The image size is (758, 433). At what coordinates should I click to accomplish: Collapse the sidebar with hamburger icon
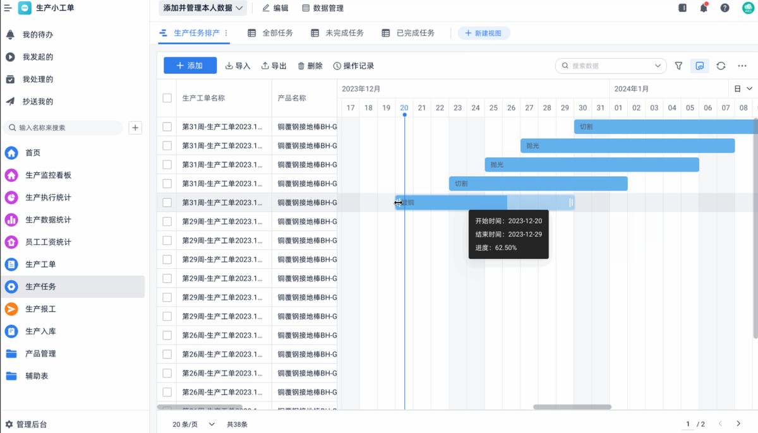[8, 8]
